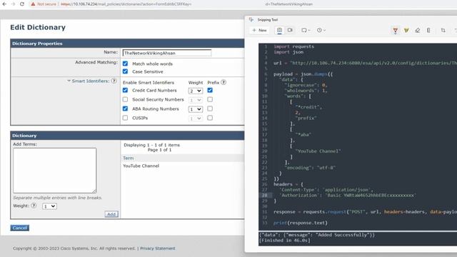Open CUSIPs weight dropdown
Screen dimensions: 457x257
[195, 119]
